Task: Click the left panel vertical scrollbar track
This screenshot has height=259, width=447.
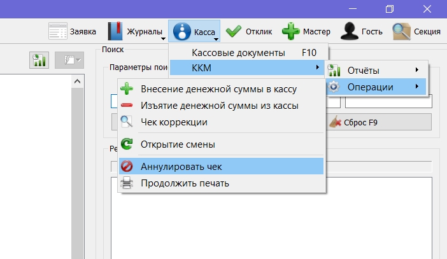Action: [x=77, y=173]
